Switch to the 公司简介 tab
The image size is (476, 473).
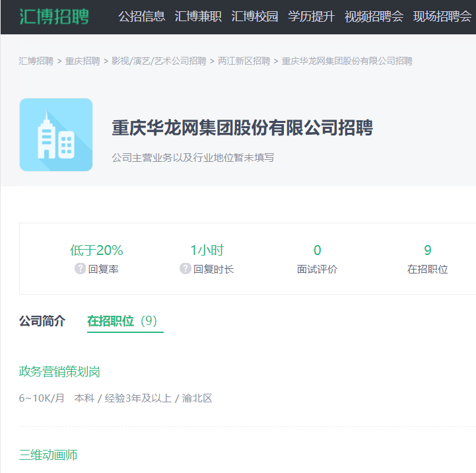tap(42, 321)
